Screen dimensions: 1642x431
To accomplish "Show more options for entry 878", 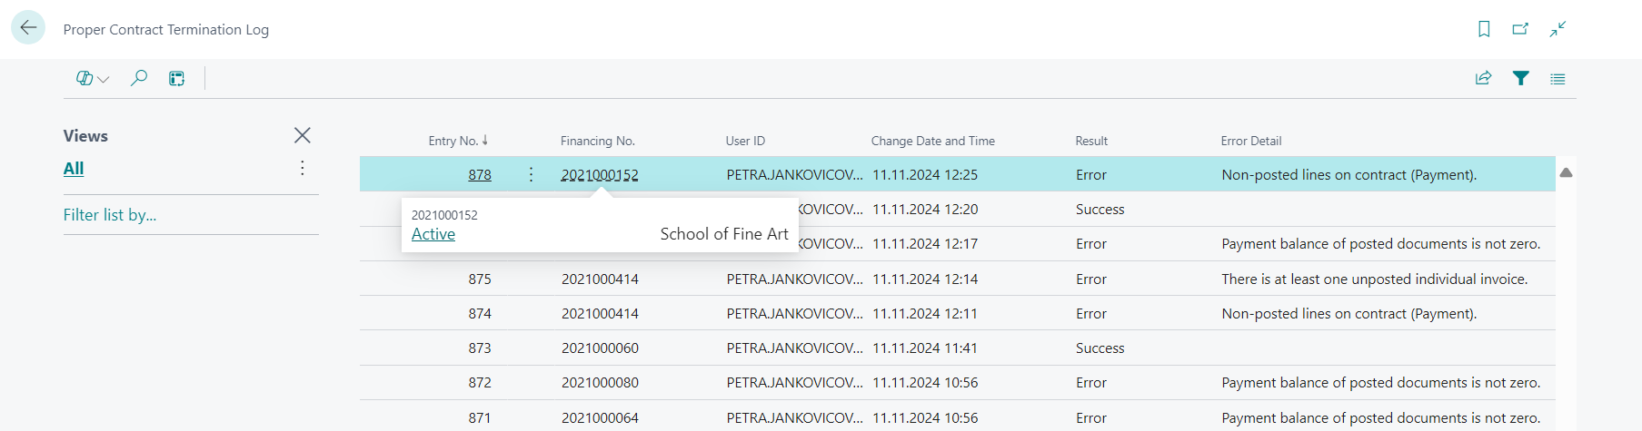I will point(532,174).
